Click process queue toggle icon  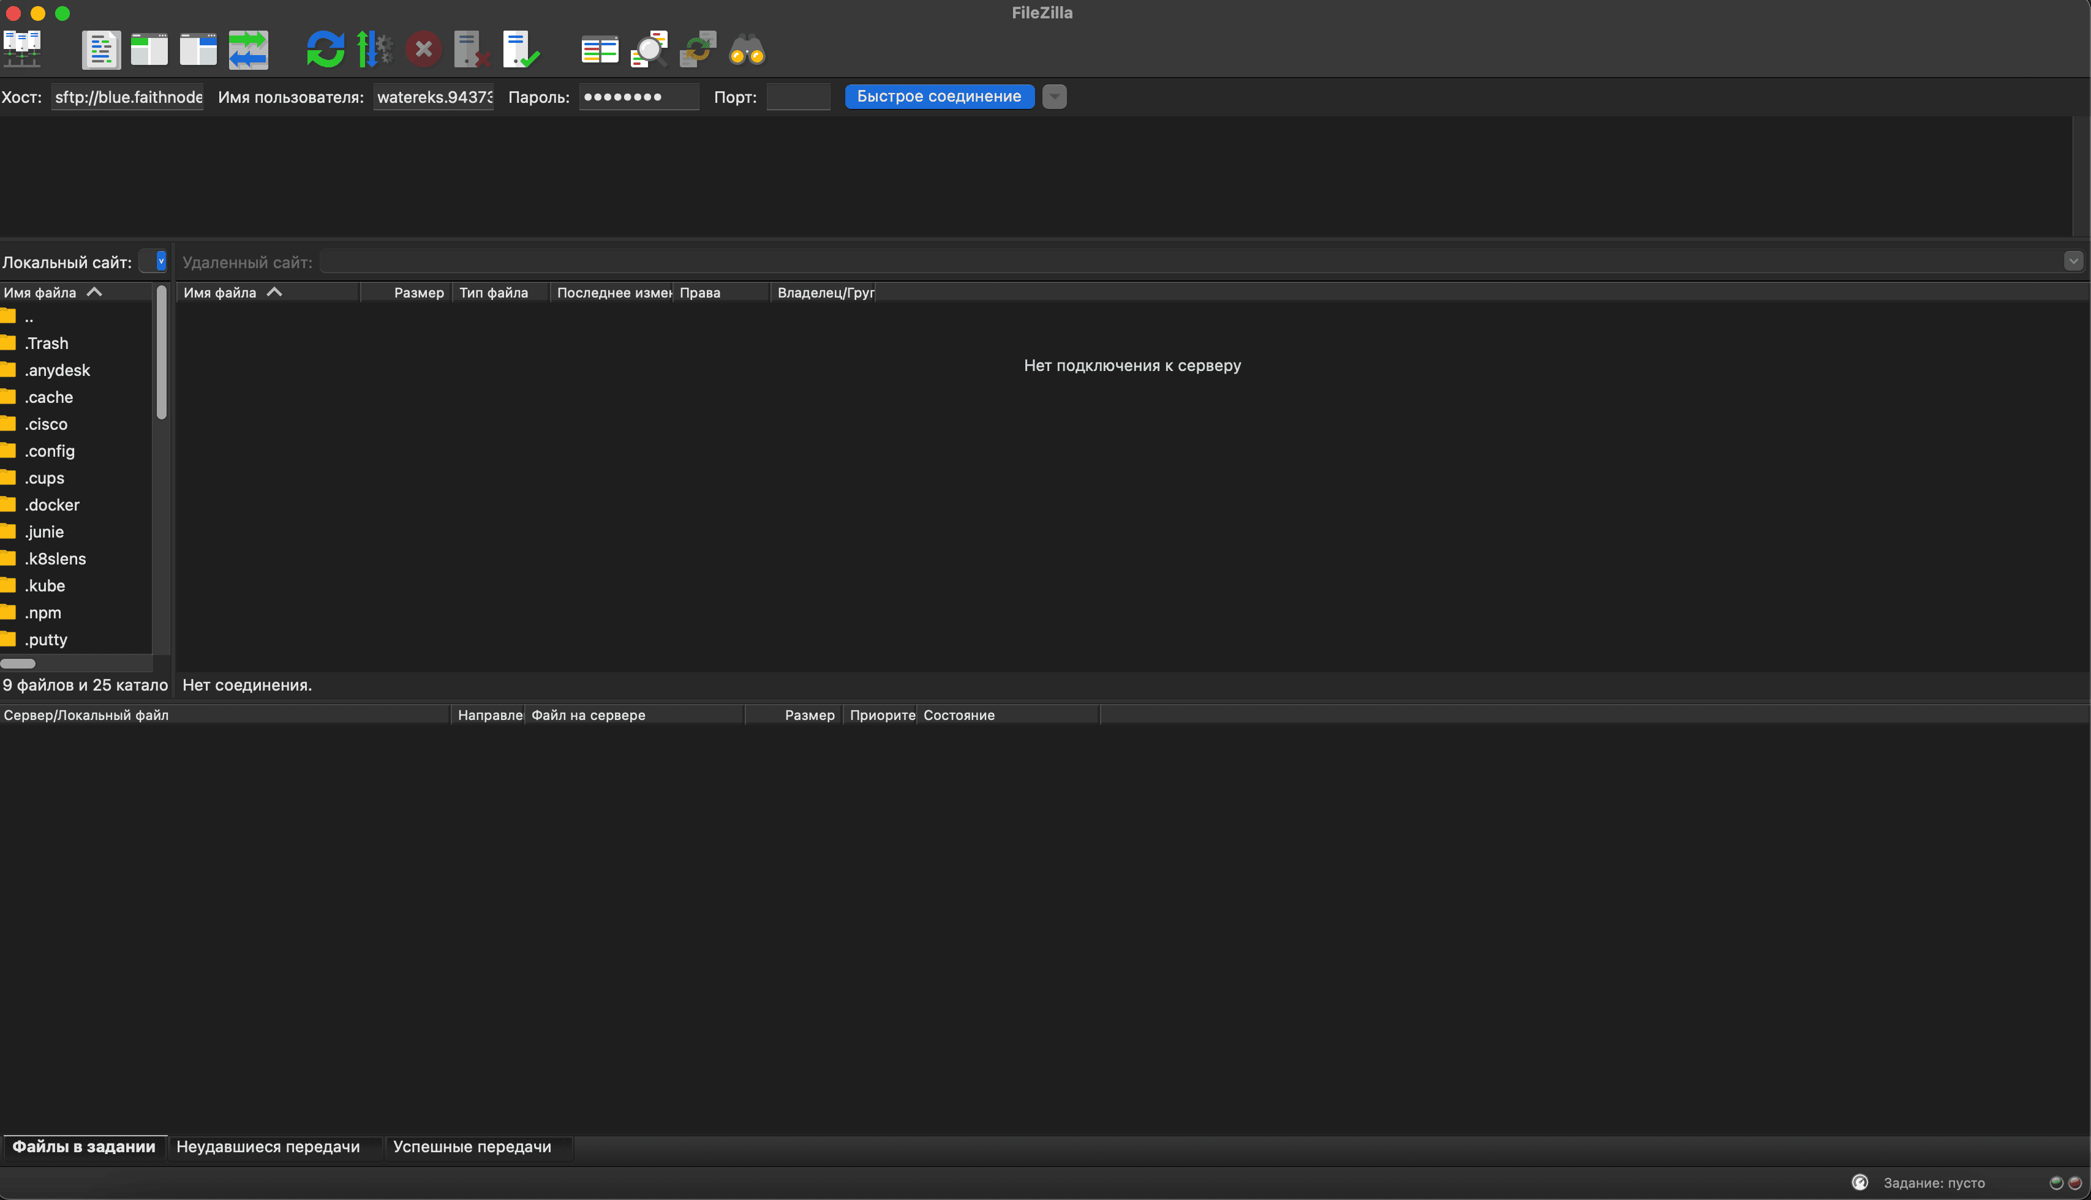pyautogui.click(x=374, y=50)
